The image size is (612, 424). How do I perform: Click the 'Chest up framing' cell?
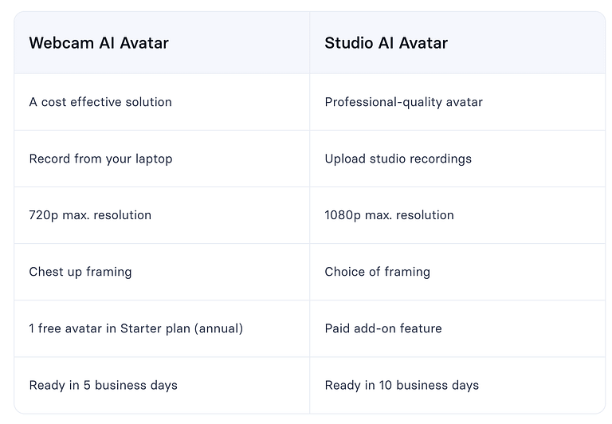point(80,272)
